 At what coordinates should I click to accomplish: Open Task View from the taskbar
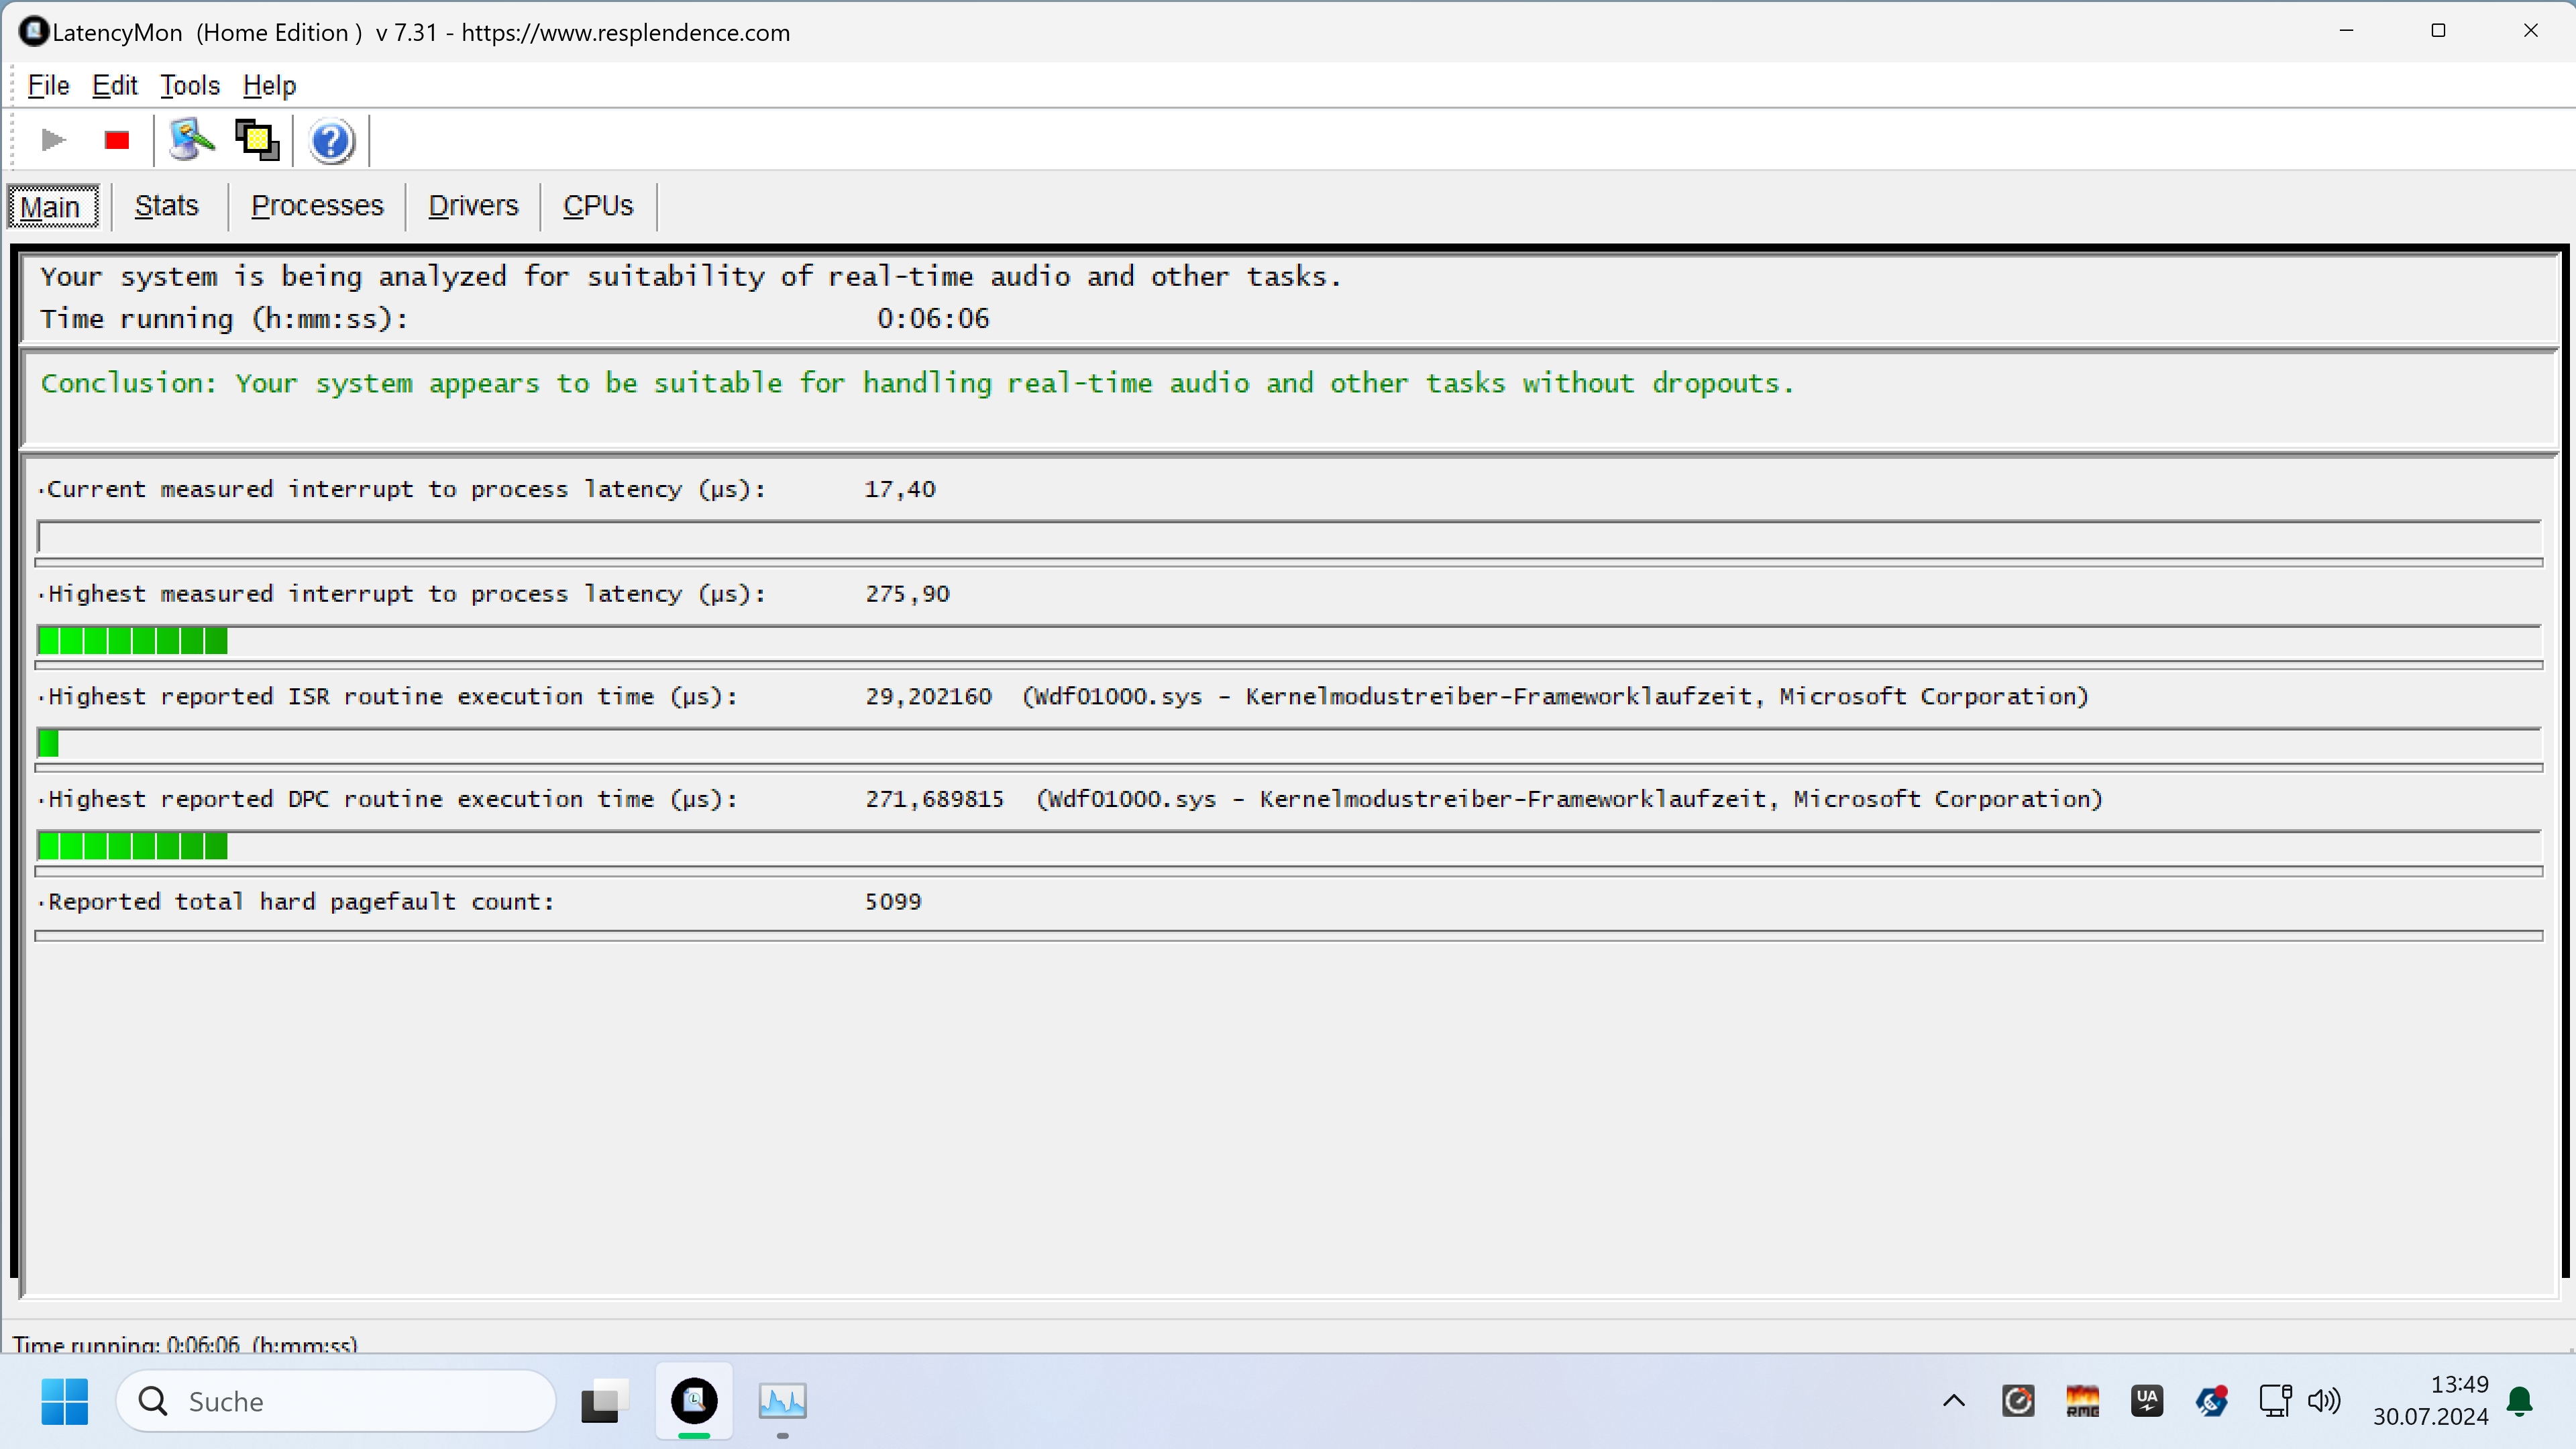click(605, 1401)
